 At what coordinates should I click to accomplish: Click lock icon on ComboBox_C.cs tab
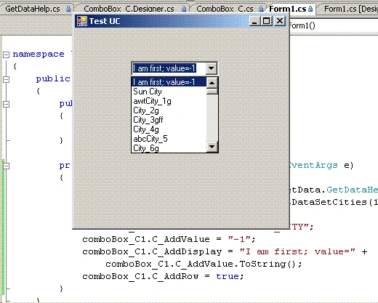[x=261, y=9]
